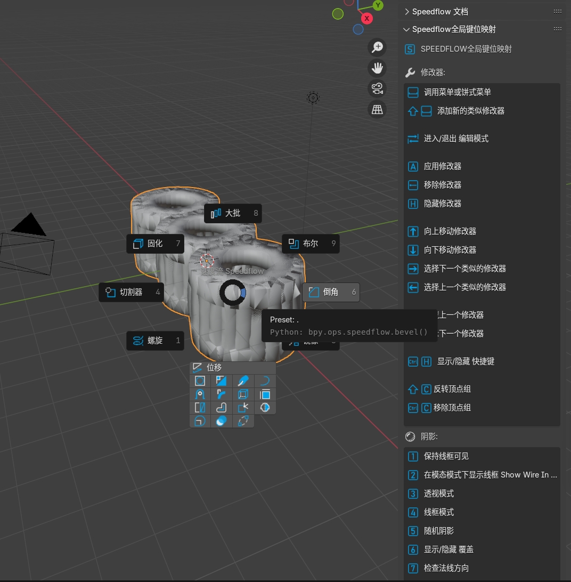Toggle camera view with the camera gizmo
The width and height of the screenshot is (571, 582).
tap(377, 88)
